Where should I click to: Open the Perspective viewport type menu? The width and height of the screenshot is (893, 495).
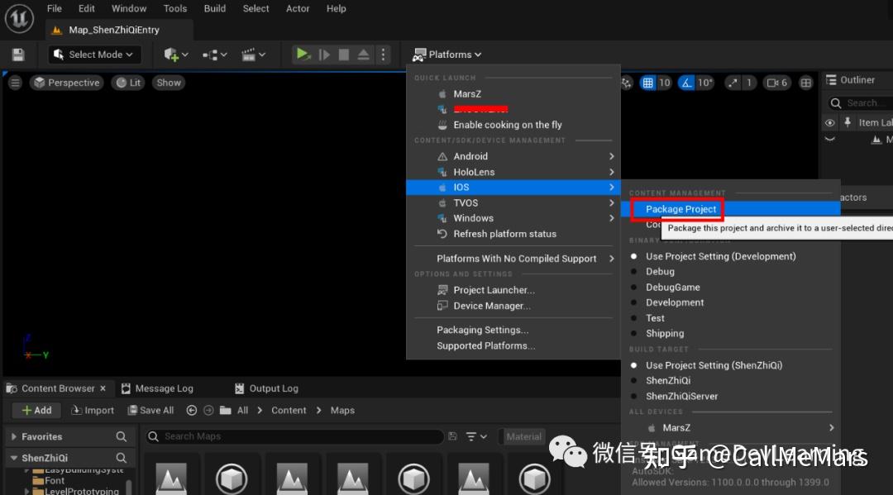pos(67,83)
